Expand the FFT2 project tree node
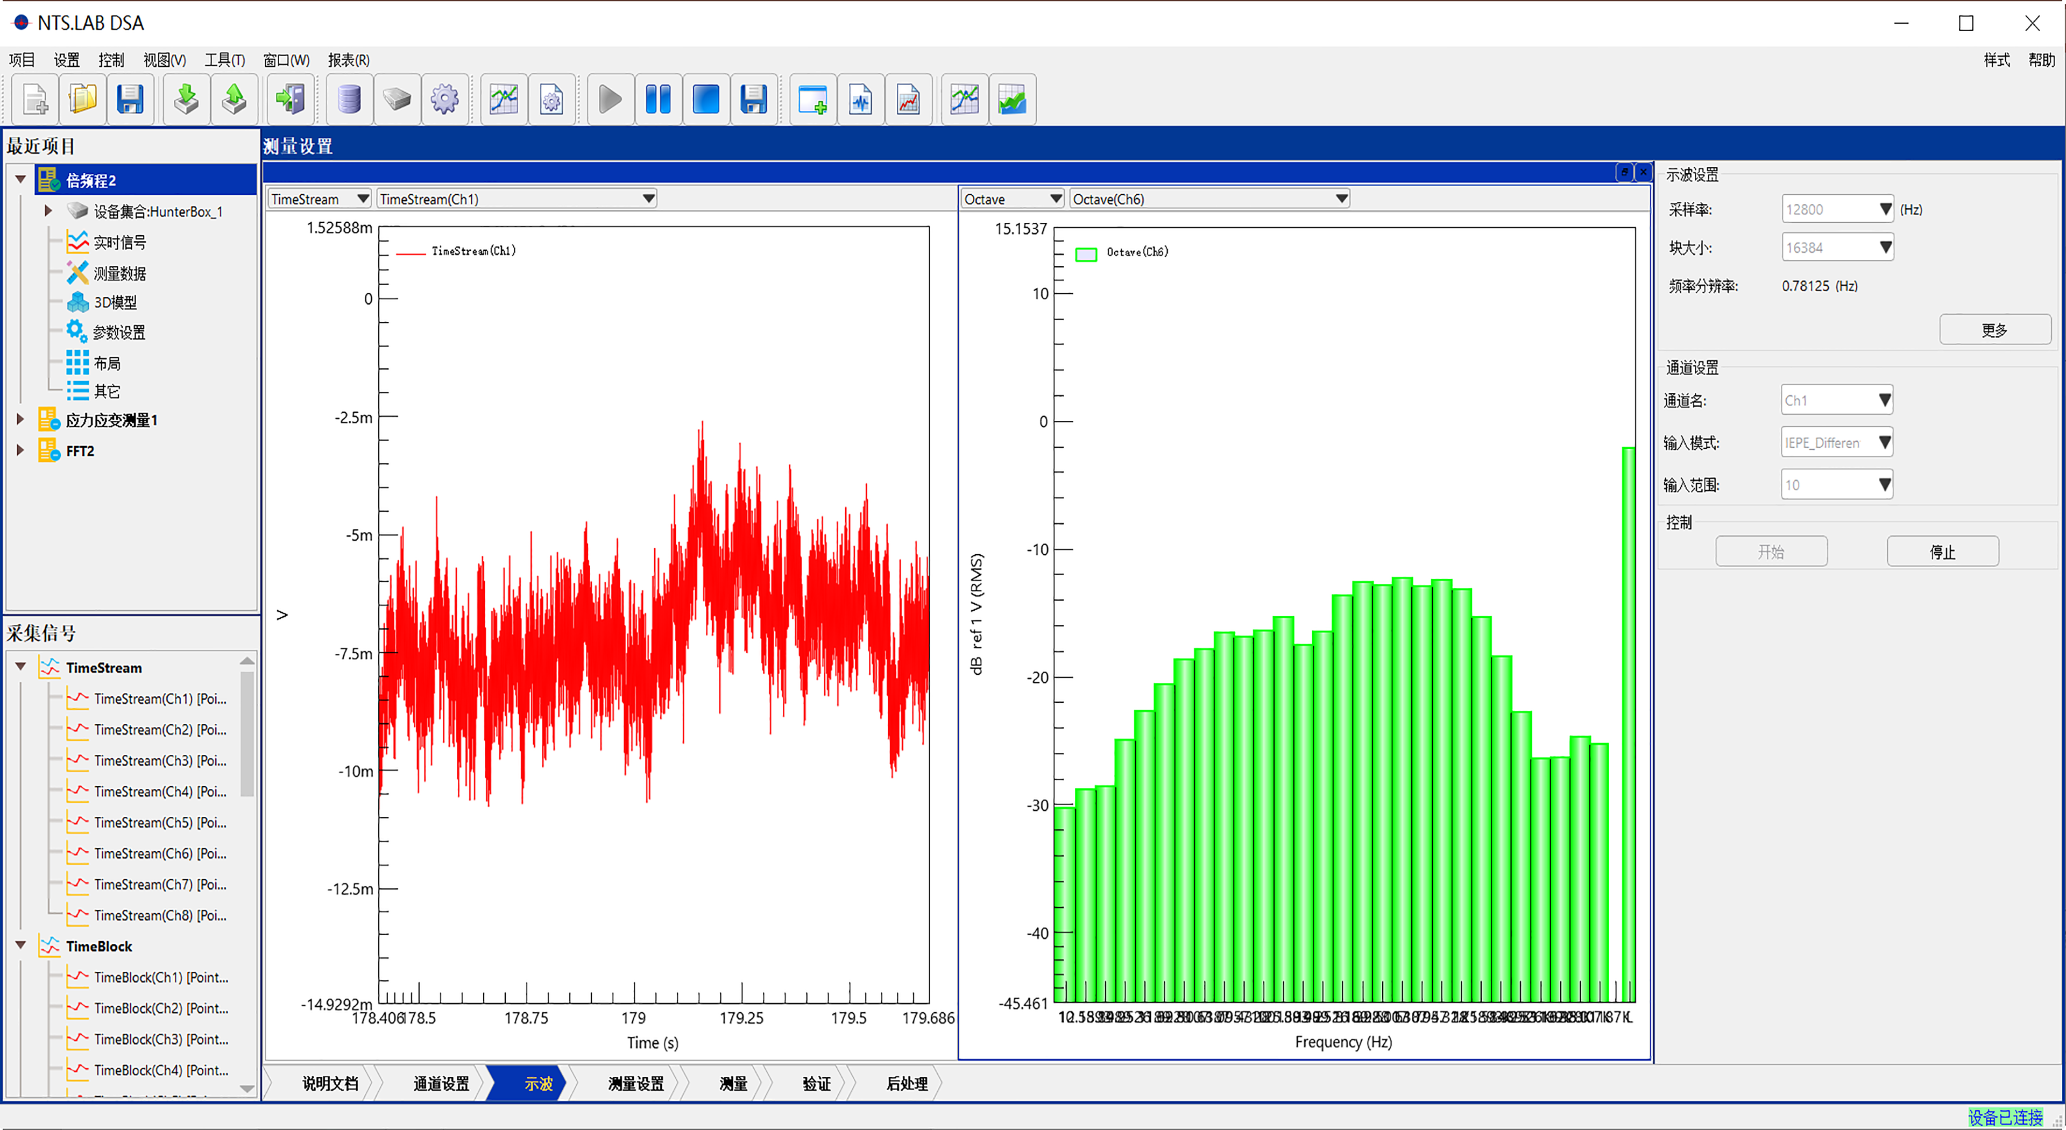The height and width of the screenshot is (1130, 2066). tap(21, 451)
